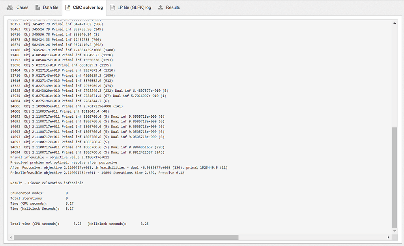
Task: Click the document icon on Data file tab
Action: point(38,7)
